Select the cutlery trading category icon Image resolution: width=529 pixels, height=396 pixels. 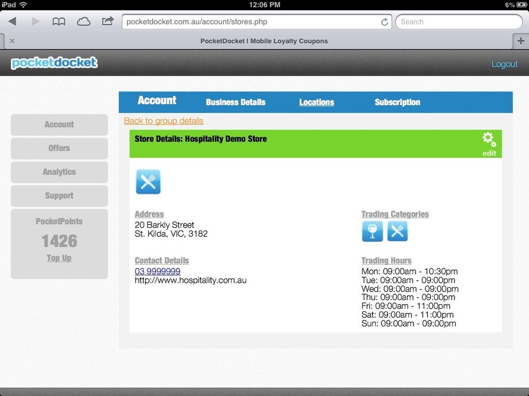(398, 231)
